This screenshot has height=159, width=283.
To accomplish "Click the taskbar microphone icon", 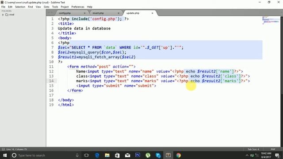I will (x=77, y=155).
